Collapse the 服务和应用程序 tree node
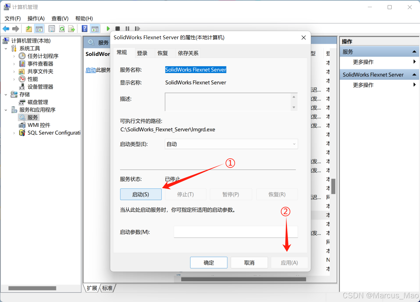420x302 pixels. click(6, 110)
